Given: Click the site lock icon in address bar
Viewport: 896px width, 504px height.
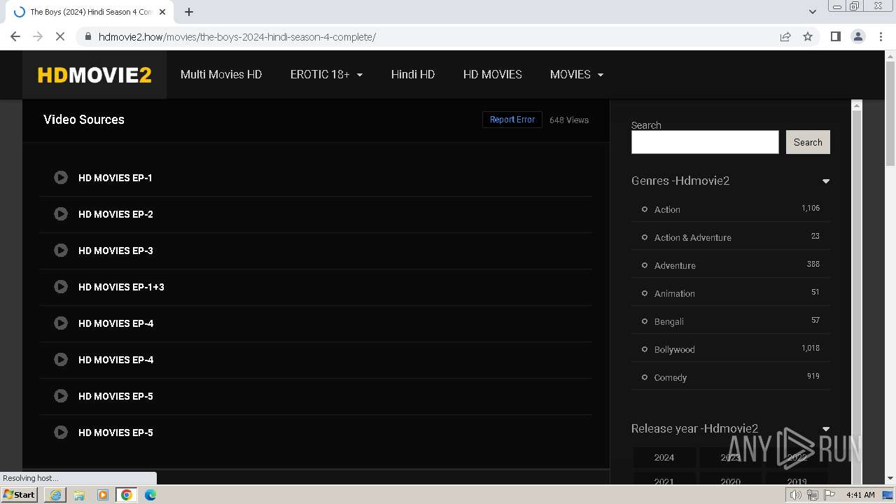Looking at the screenshot, I should click(88, 36).
